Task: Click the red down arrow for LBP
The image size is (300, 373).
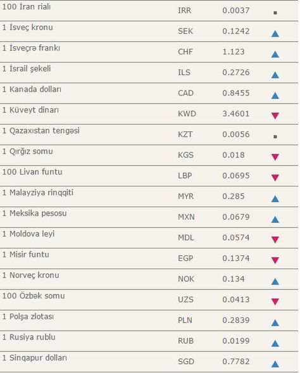Action: [275, 178]
